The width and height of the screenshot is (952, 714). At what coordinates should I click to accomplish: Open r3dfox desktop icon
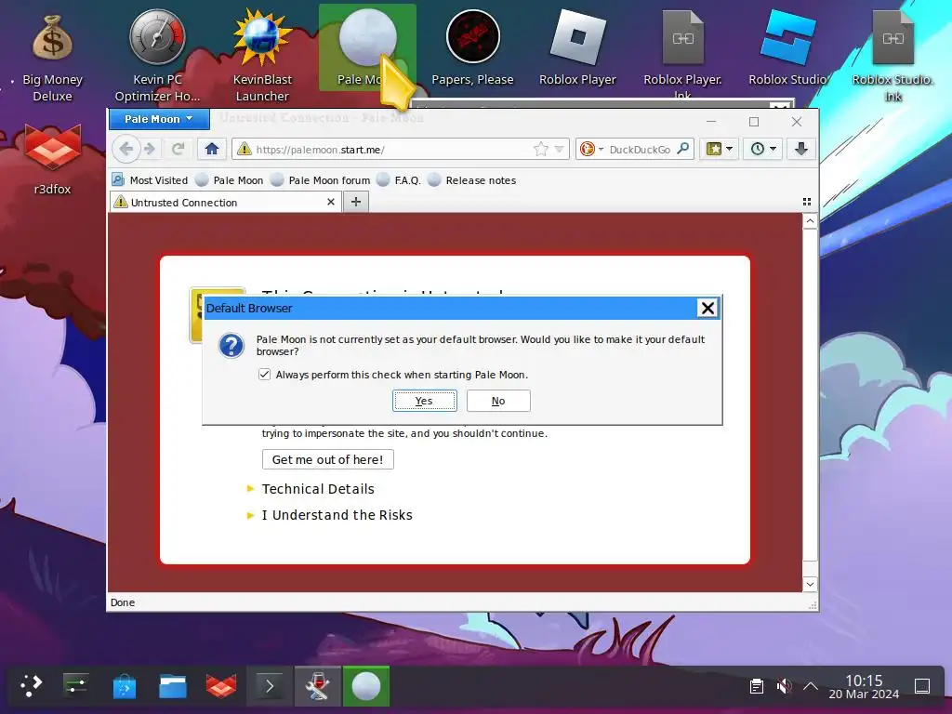point(52,159)
